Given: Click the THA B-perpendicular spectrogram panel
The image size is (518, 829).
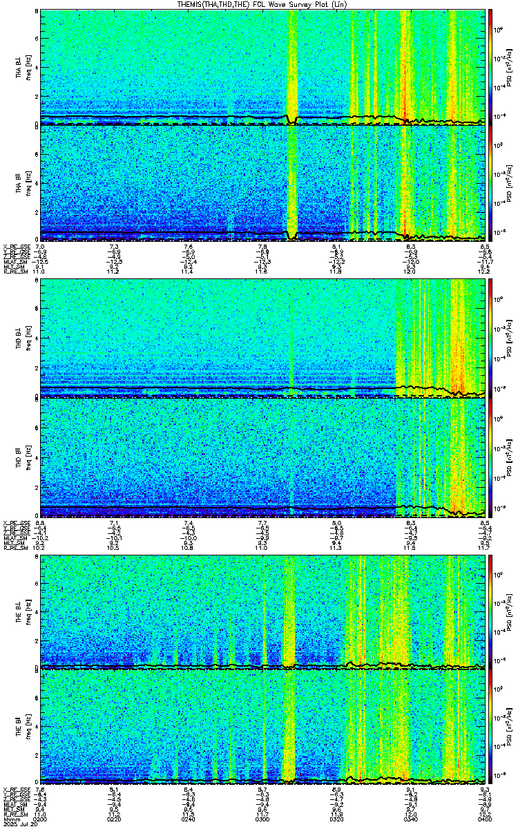Looking at the screenshot, I should point(262,66).
